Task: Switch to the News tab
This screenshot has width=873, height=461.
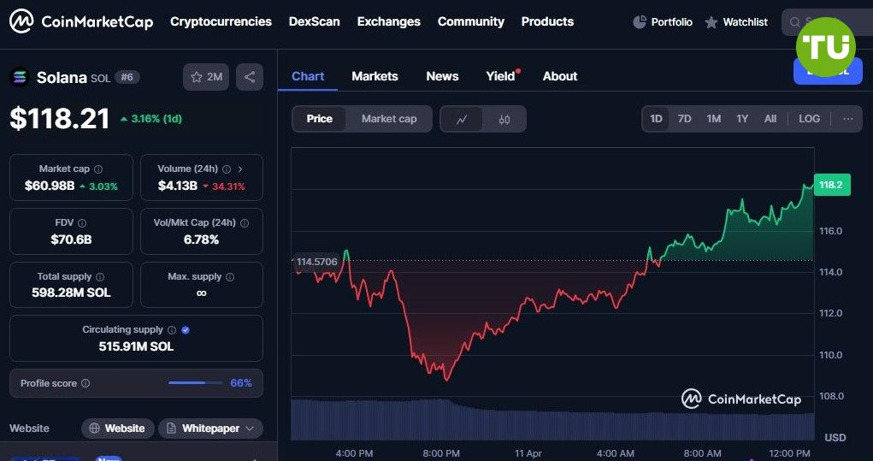Action: (442, 76)
